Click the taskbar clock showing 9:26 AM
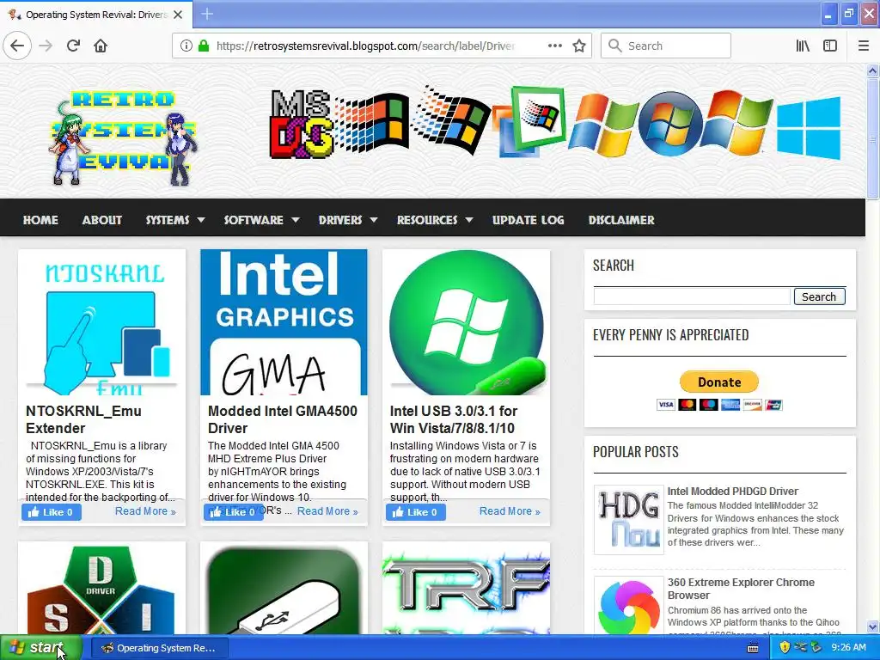The height and width of the screenshot is (660, 880). pos(848,648)
